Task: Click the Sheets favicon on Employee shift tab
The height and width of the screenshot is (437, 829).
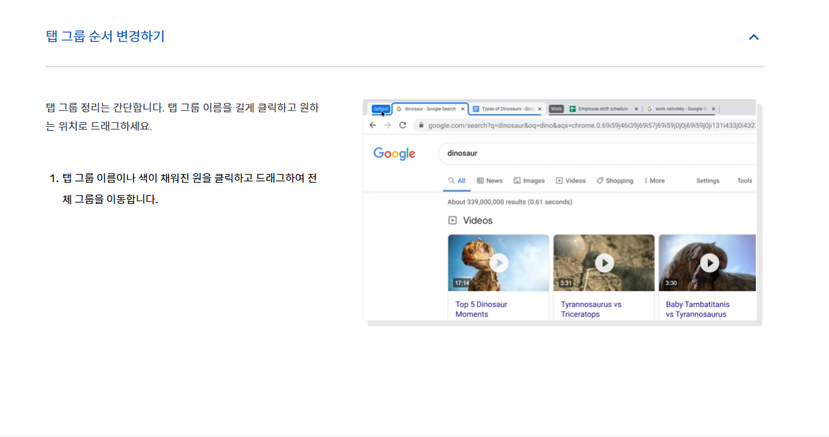Action: coord(572,109)
